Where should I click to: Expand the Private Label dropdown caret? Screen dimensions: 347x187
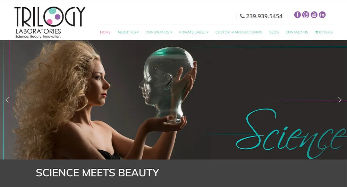click(208, 32)
